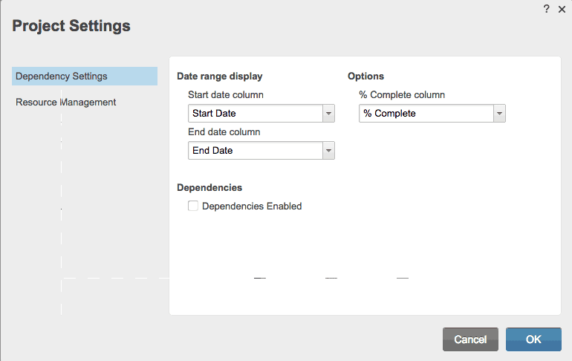The height and width of the screenshot is (361, 572).
Task: Click the Dependencies Enabled label text
Action: pos(252,206)
